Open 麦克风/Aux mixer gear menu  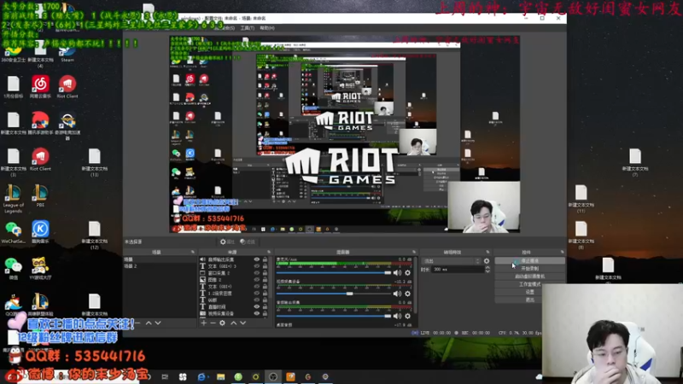pos(408,272)
